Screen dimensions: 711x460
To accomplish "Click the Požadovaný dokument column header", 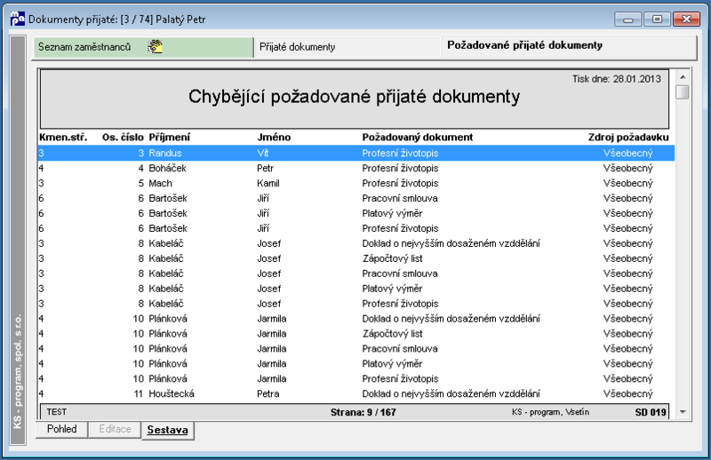I will [x=417, y=138].
